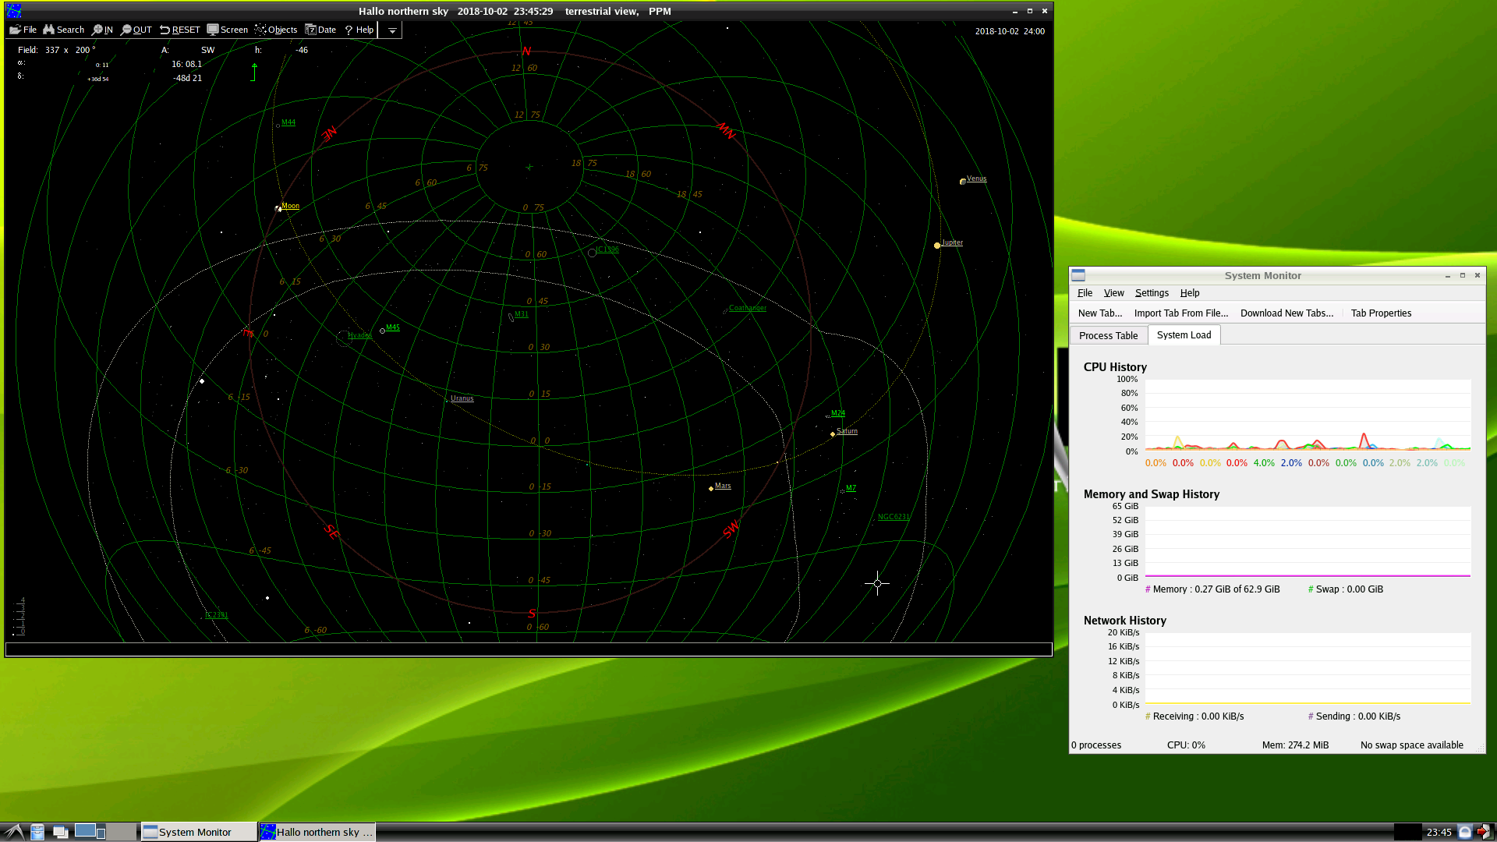Screen dimensions: 1497x842
Task: Select the M45 cluster label
Action: [x=392, y=327]
